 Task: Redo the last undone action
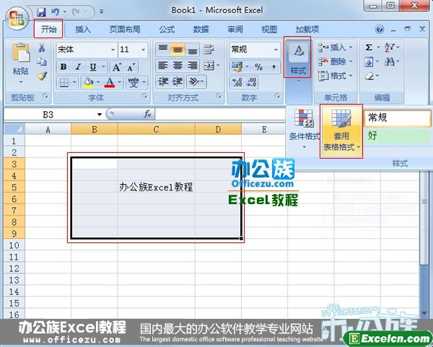76,12
